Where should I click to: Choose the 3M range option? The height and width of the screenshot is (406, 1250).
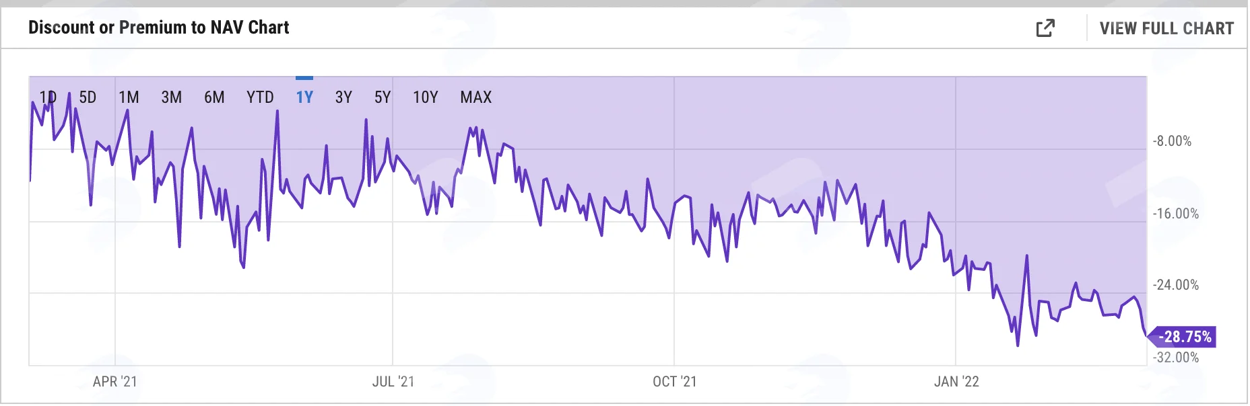pos(172,97)
